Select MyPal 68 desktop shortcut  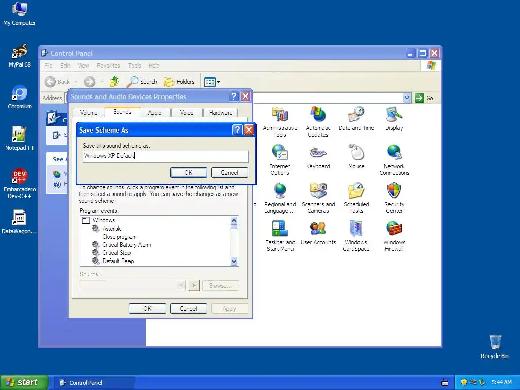(19, 56)
